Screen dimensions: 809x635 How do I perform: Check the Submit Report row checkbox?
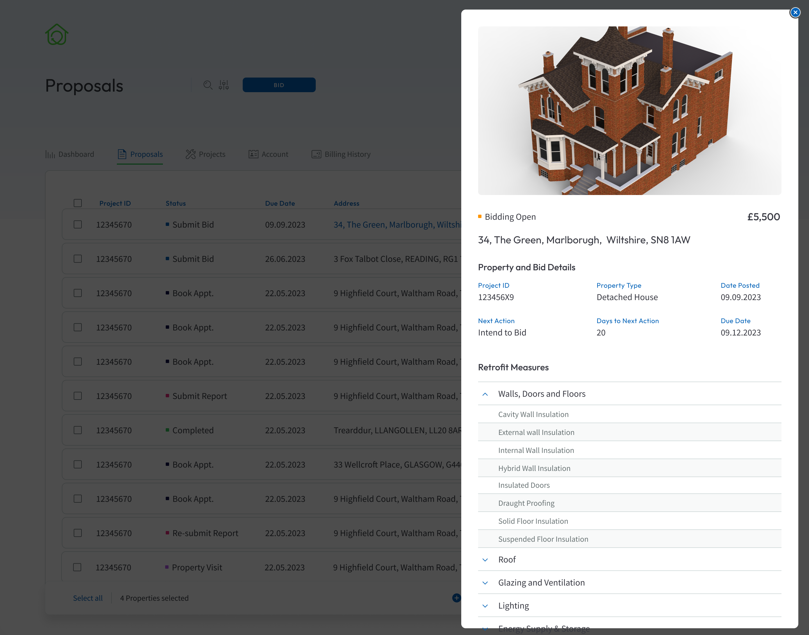pyautogui.click(x=78, y=396)
